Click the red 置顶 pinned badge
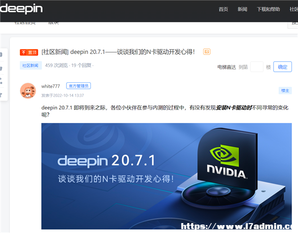 (x=29, y=52)
